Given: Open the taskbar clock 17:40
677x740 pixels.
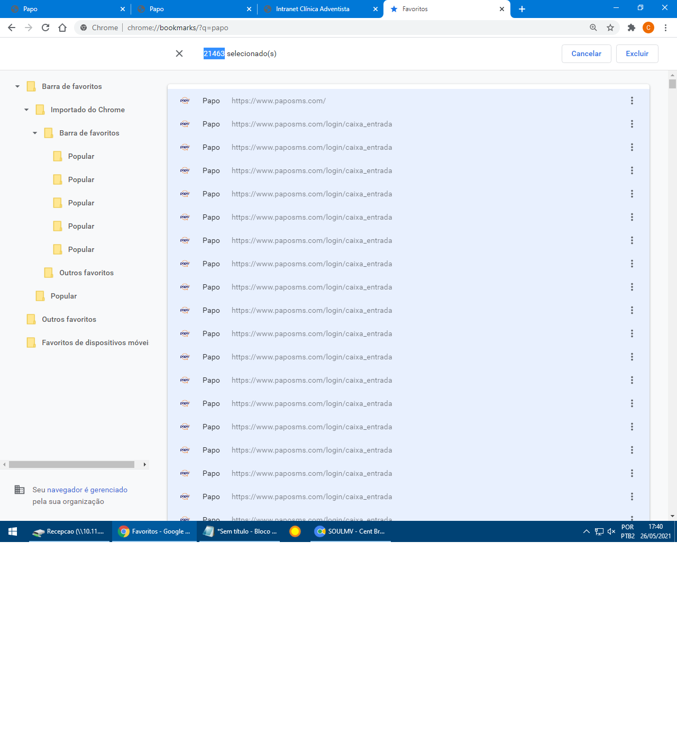Looking at the screenshot, I should tap(656, 531).
